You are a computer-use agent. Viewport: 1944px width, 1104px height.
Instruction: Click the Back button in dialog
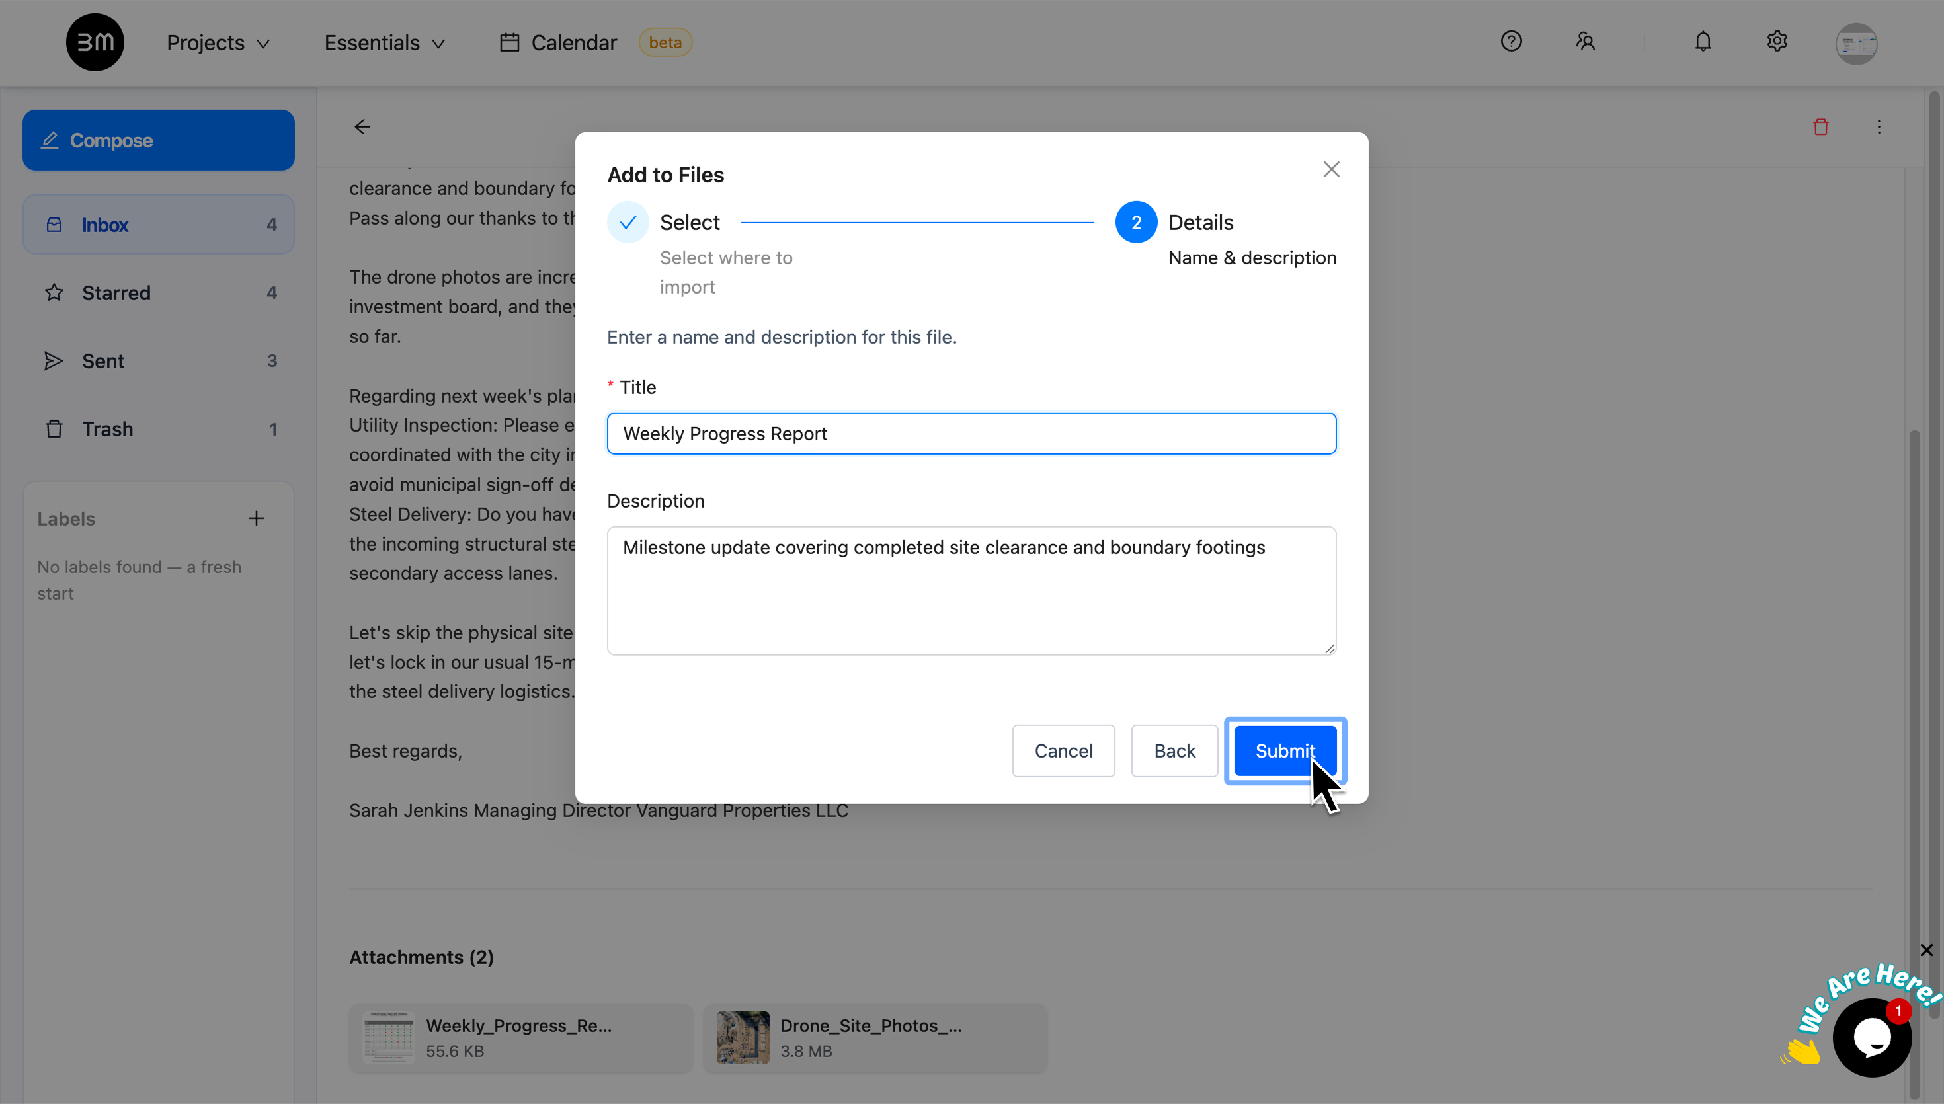(x=1174, y=751)
